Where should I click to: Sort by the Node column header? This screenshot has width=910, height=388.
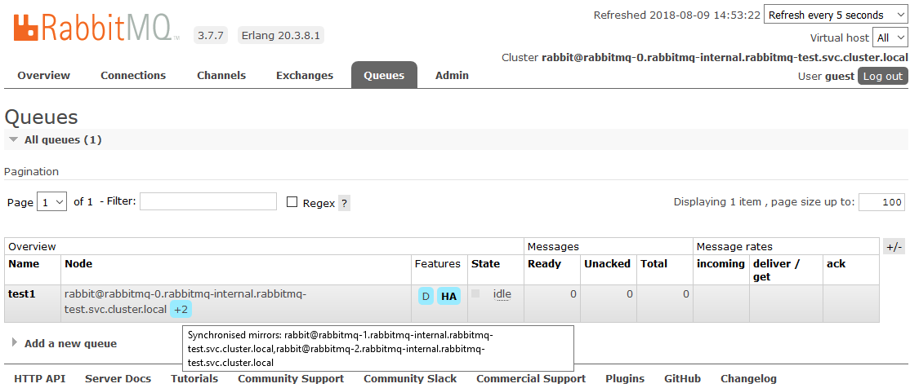78,263
